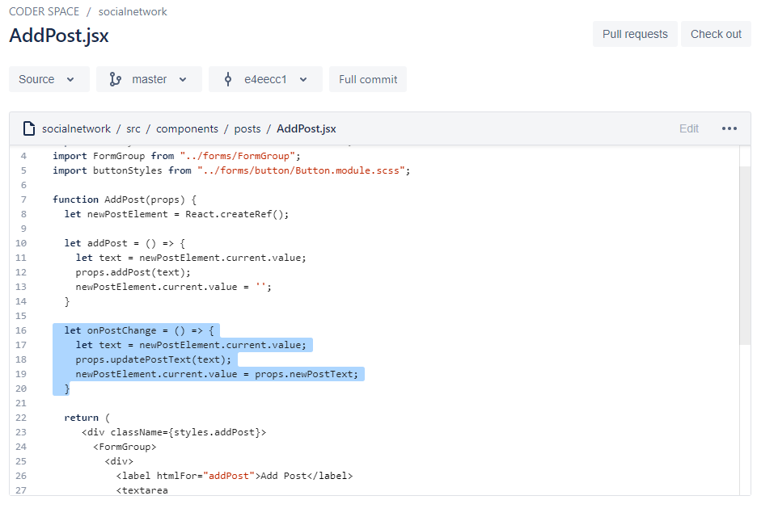Open Pull requests

point(635,34)
